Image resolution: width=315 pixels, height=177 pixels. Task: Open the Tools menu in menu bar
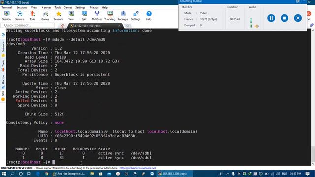coord(58,7)
